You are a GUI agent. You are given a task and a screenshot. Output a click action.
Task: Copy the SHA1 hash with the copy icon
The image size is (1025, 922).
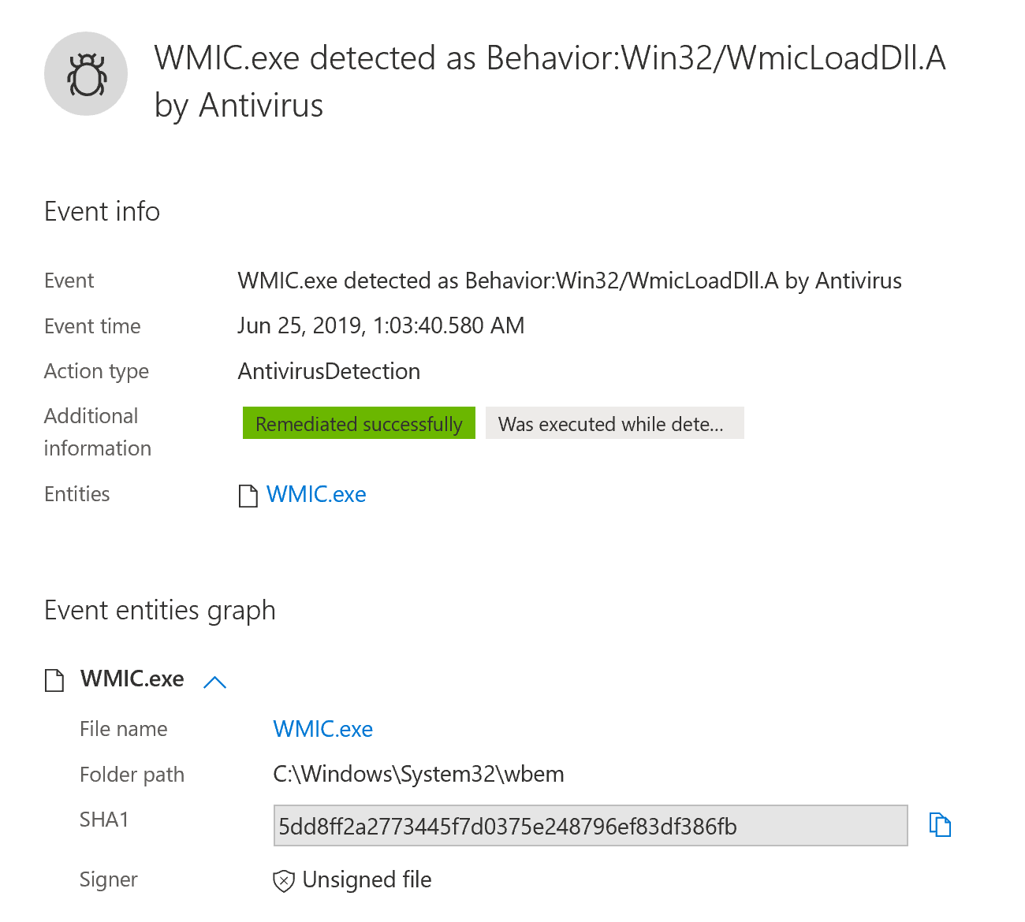[x=940, y=825]
